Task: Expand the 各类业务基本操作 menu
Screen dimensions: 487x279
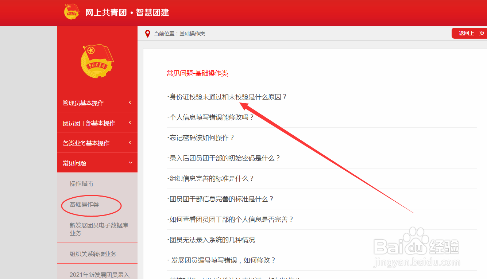Action: tap(97, 142)
